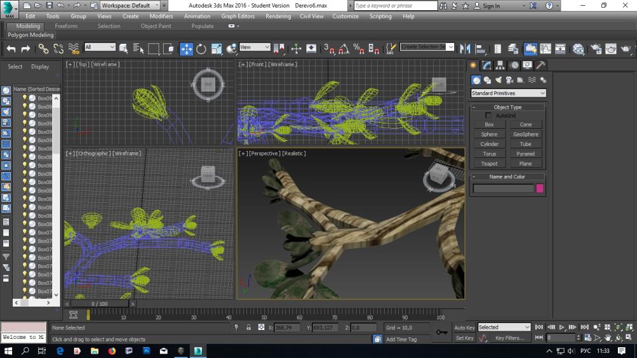Image resolution: width=637 pixels, height=358 pixels.
Task: Toggle Spinner Snap
Action: point(374,49)
